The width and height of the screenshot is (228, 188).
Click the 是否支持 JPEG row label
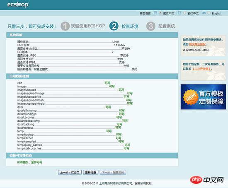(x=27, y=55)
